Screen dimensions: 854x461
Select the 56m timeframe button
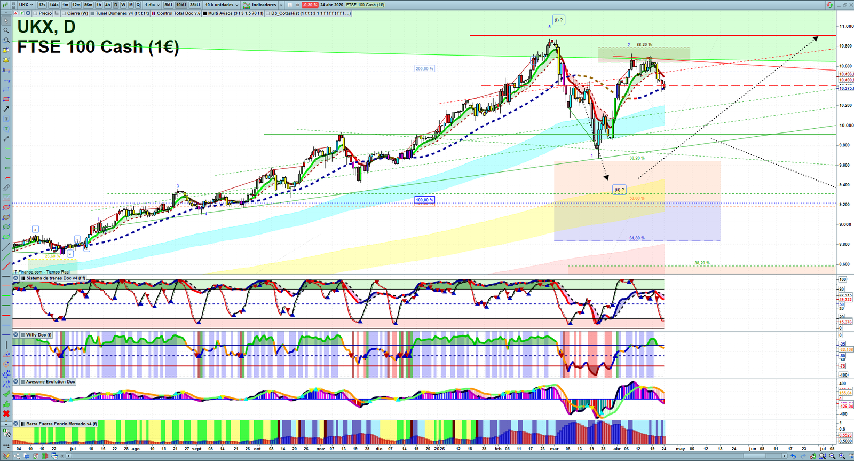coord(88,5)
